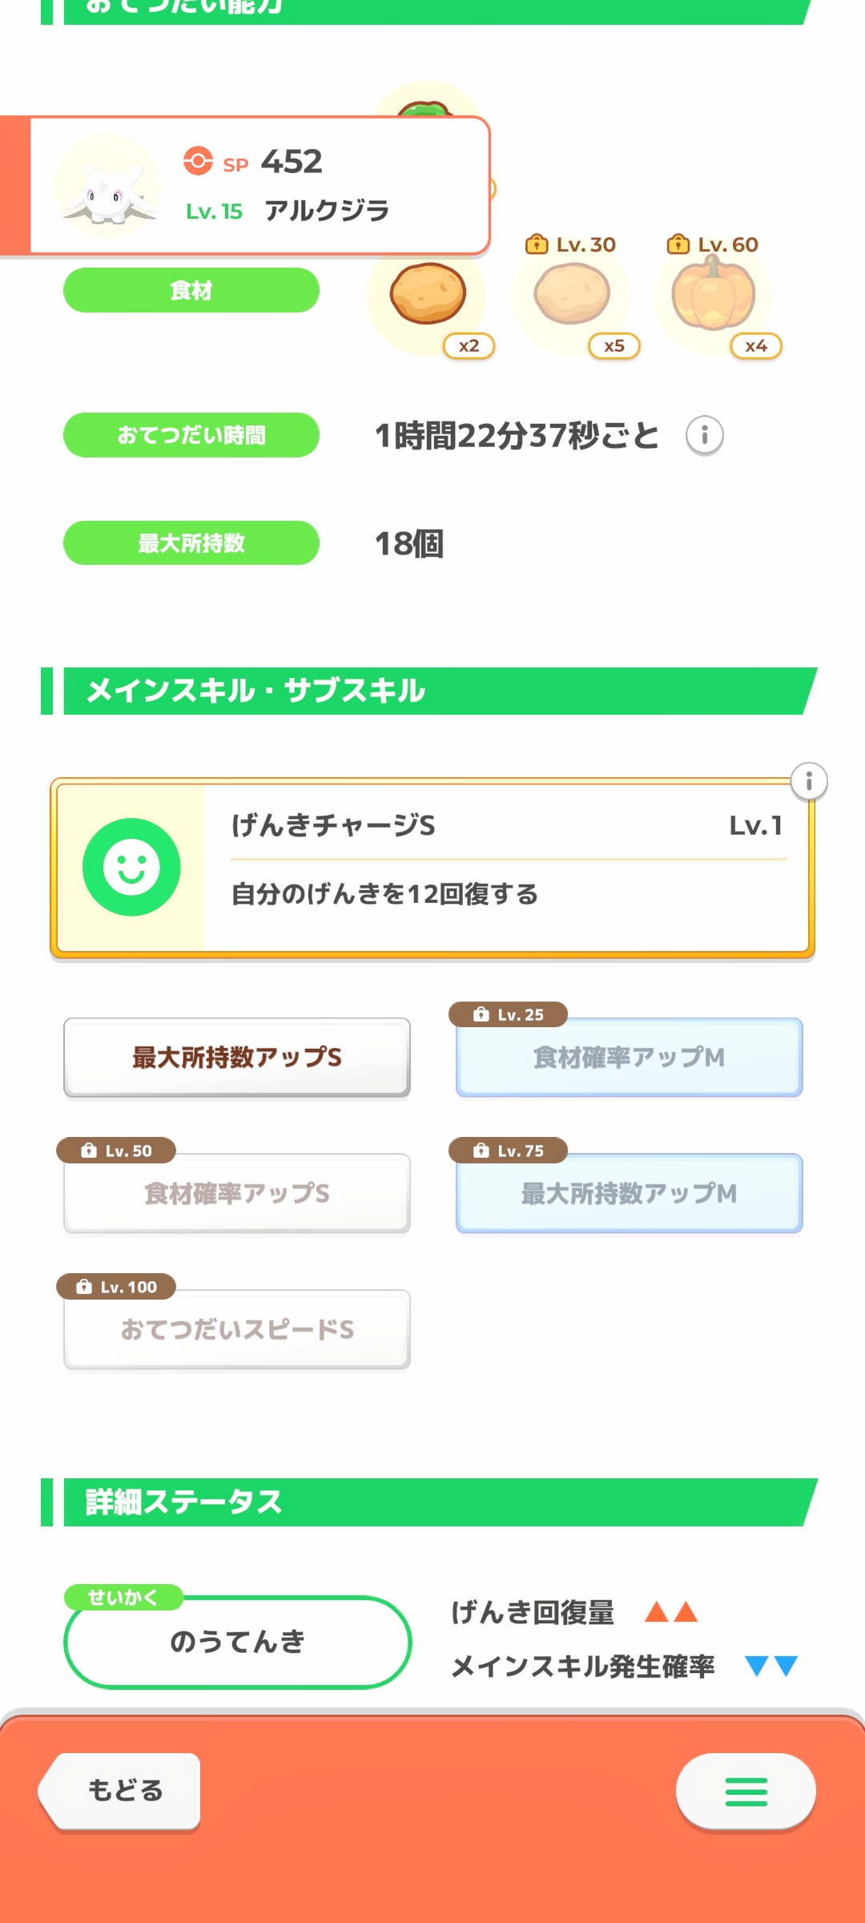
Task: Tap the info icon beside おてつだい時間
Action: (x=705, y=436)
